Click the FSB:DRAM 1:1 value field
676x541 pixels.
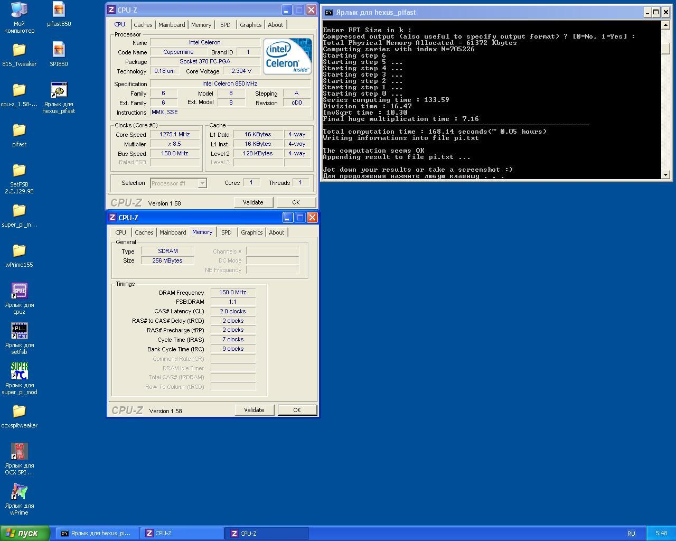233,302
